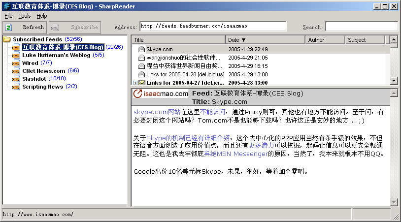Click preview pane scrollbar up arrow
This screenshot has width=401, height=222.
coord(394,93)
